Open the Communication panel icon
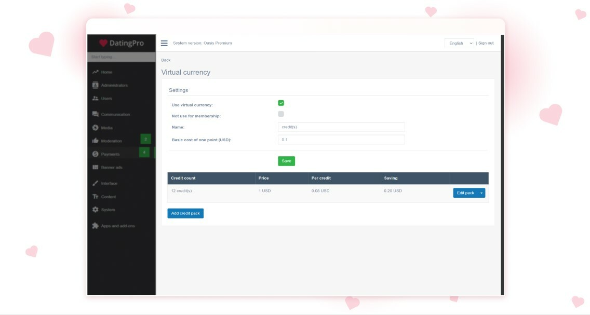The image size is (590, 315). [x=95, y=114]
